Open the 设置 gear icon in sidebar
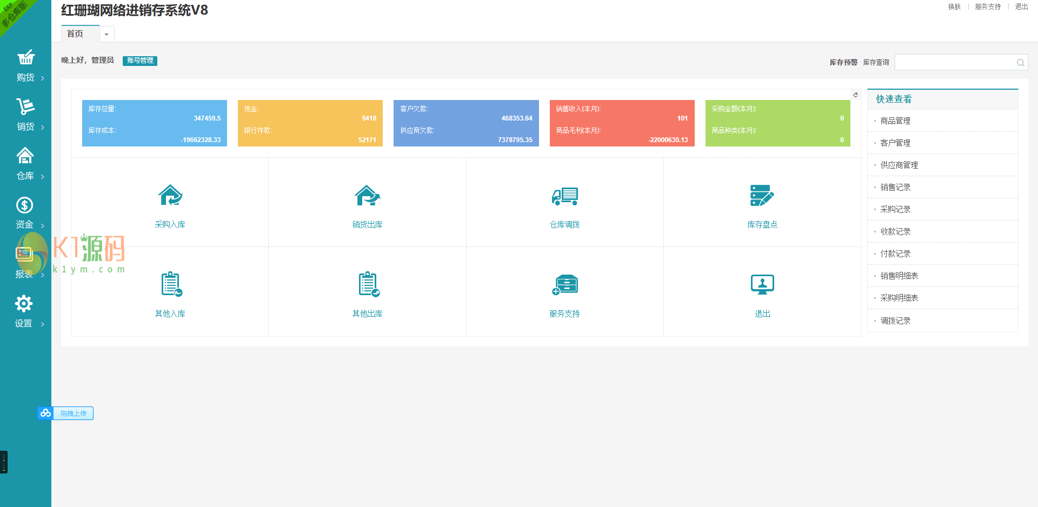Viewport: 1038px width, 507px height. [24, 303]
